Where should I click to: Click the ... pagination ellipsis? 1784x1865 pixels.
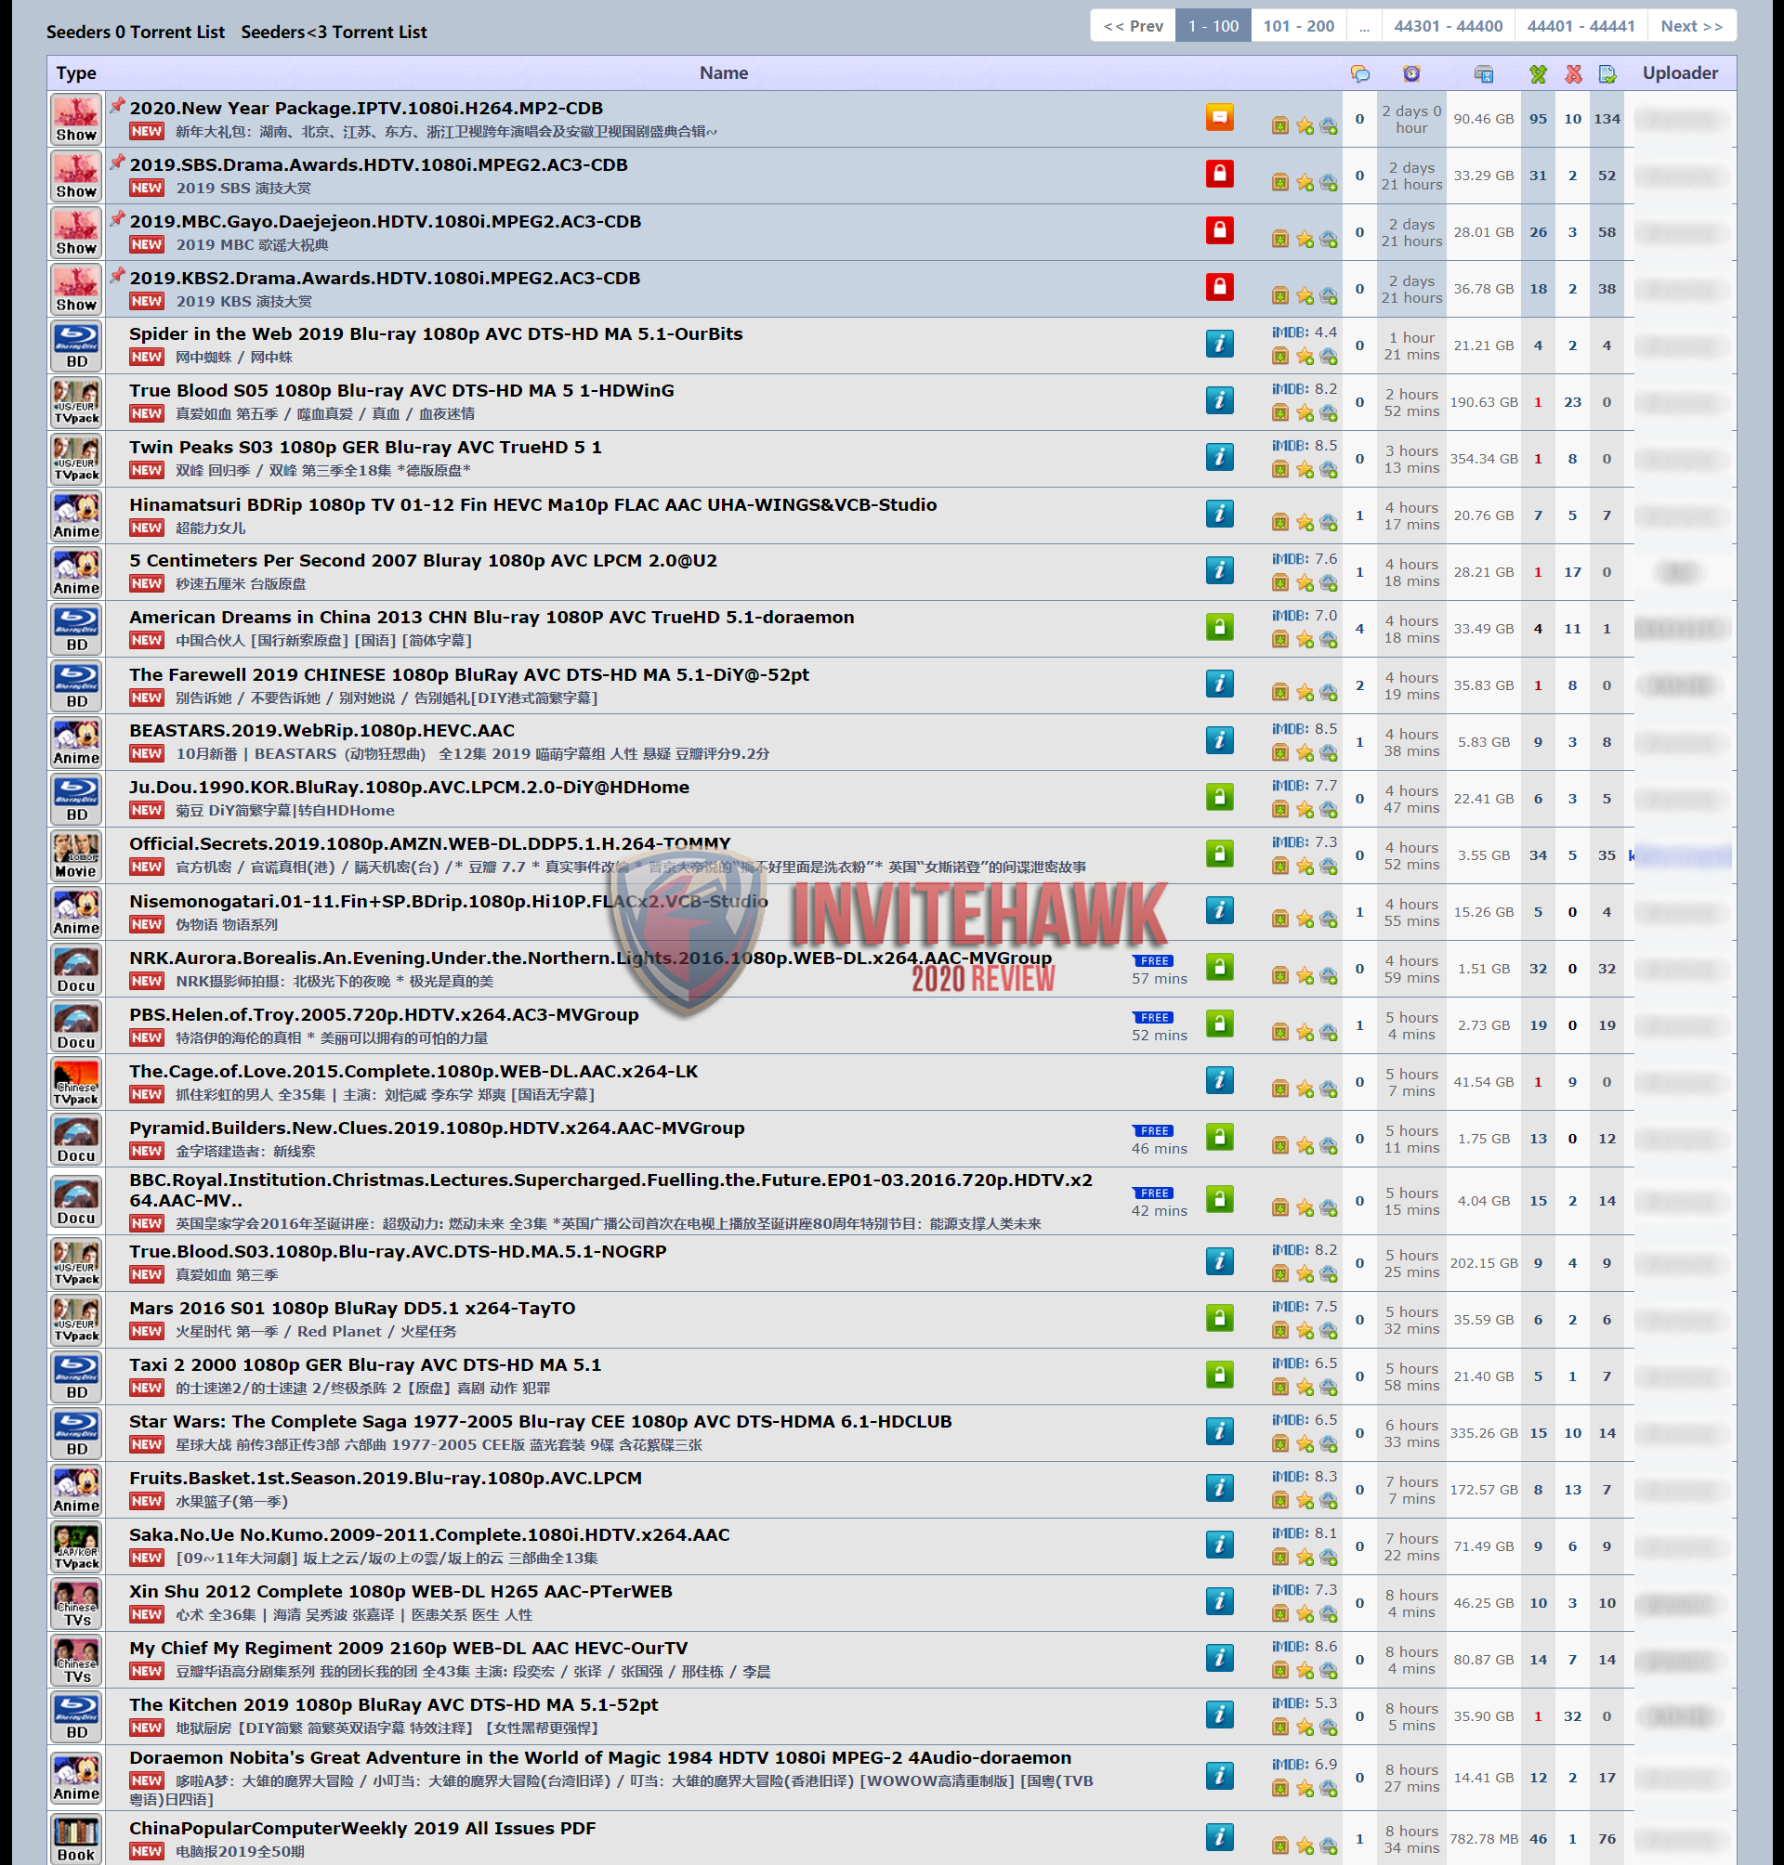(x=1365, y=26)
